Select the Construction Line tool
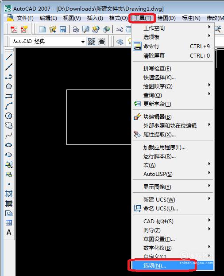The height and width of the screenshot is (276, 224). click(x=9, y=67)
